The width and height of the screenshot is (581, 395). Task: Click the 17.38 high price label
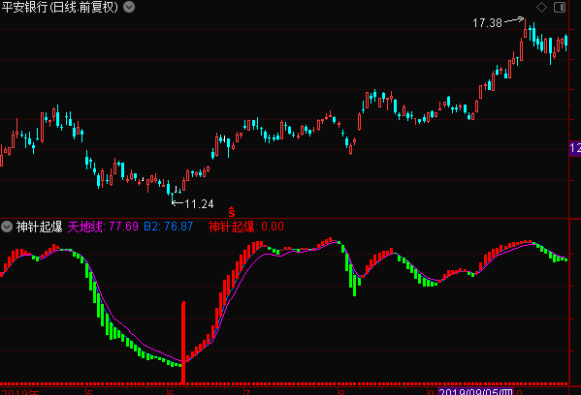487,23
